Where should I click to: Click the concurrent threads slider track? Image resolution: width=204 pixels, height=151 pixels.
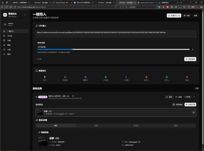(x=114, y=50)
